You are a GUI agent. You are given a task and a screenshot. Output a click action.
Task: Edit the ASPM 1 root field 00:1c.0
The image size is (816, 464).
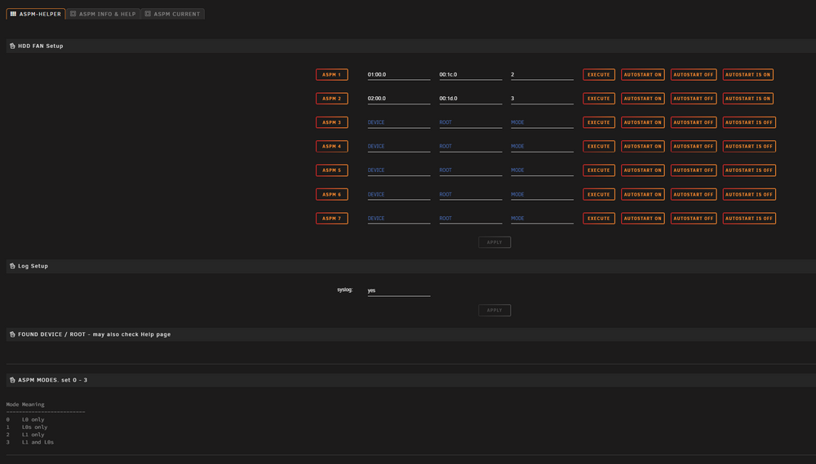pos(471,74)
